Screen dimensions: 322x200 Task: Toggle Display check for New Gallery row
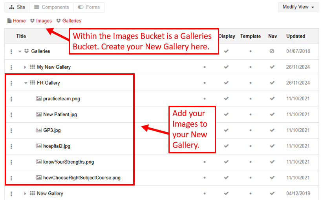[226, 193]
